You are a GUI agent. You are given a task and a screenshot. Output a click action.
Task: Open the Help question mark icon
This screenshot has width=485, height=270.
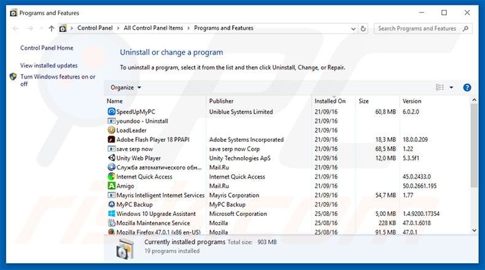467,88
